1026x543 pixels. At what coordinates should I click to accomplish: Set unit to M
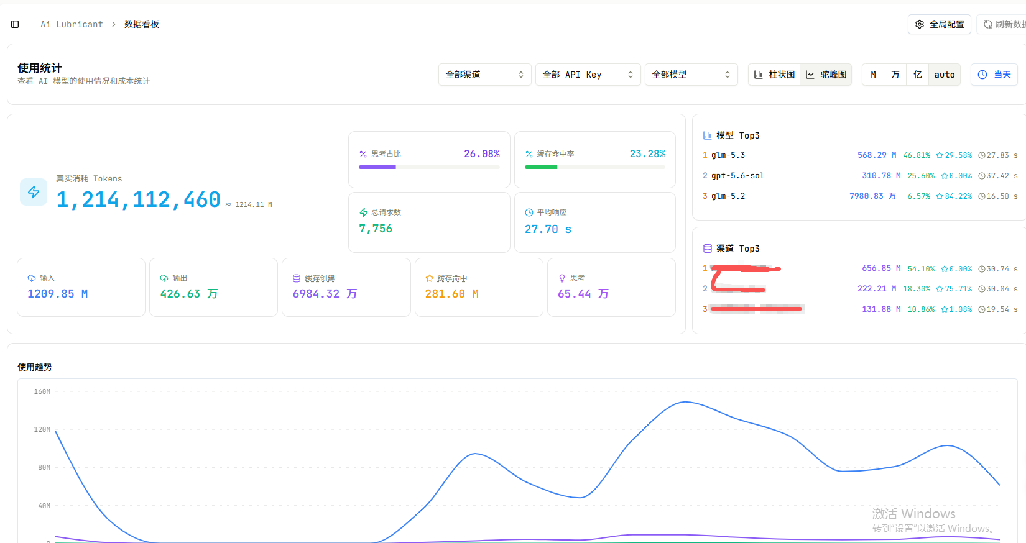pyautogui.click(x=873, y=75)
